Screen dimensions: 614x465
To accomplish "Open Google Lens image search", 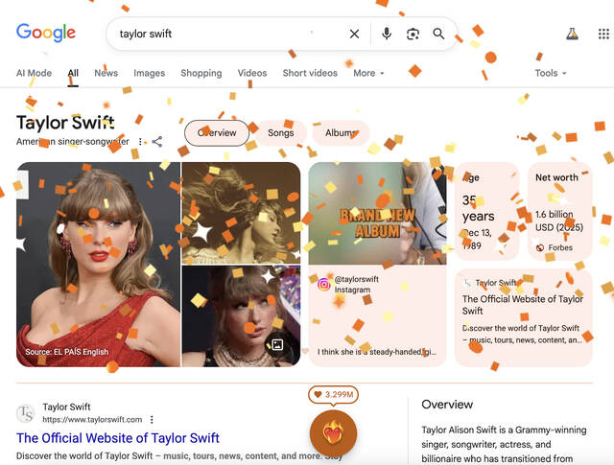I will (413, 34).
